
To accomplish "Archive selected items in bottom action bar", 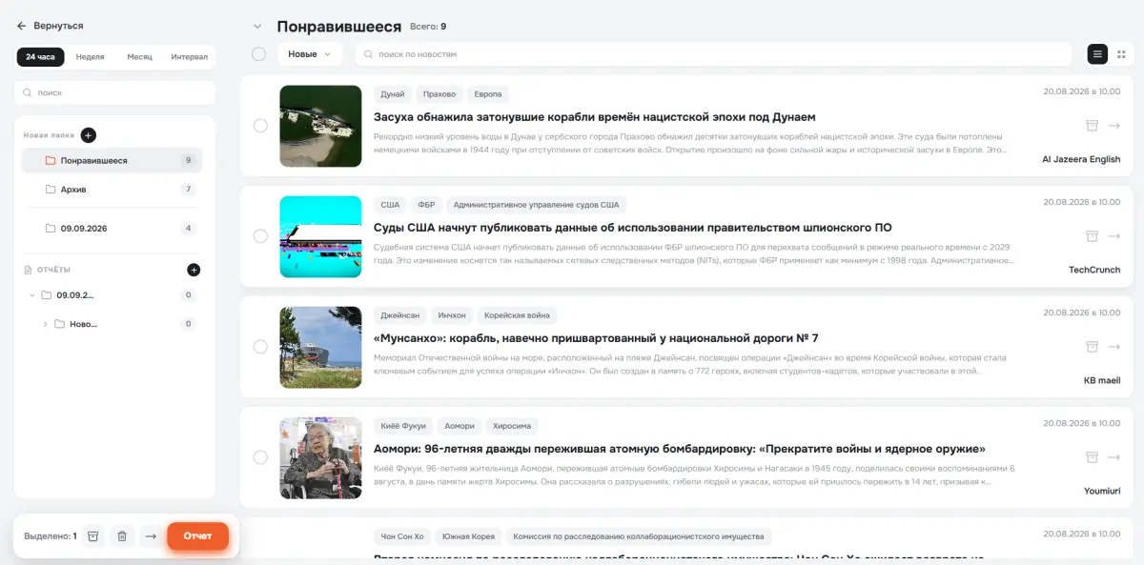I will (92, 536).
